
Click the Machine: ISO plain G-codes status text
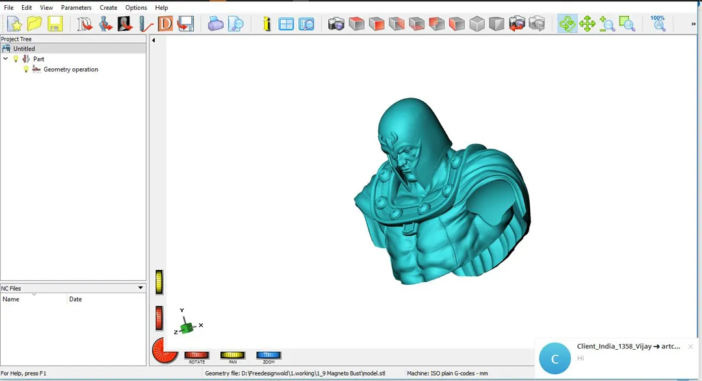click(447, 373)
